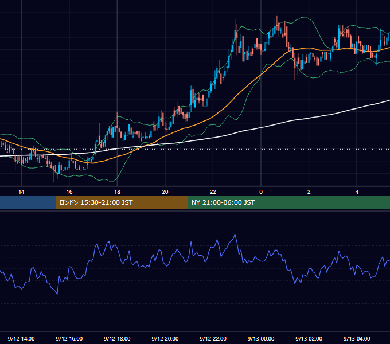This screenshot has width=390, height=344.
Task: Click hour label 14 on price chart axis
Action: click(21, 192)
